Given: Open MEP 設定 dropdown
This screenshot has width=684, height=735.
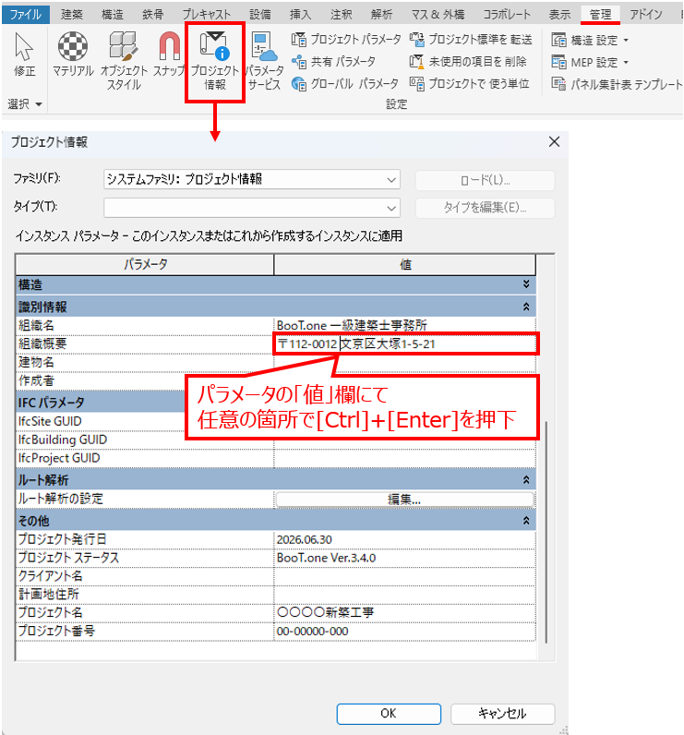Looking at the screenshot, I should pos(590,62).
